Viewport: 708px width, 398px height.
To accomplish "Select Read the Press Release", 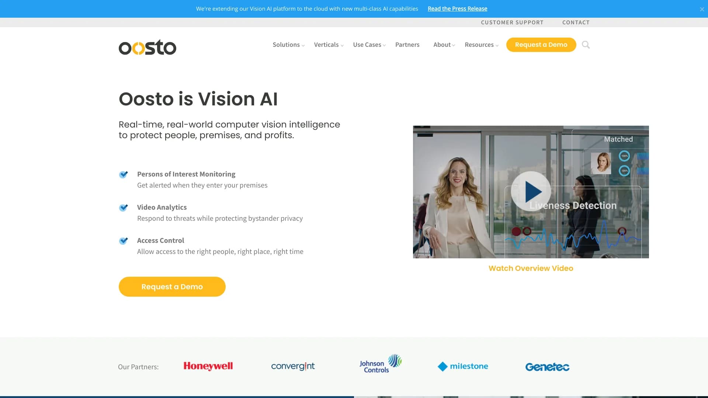I will coord(457,8).
